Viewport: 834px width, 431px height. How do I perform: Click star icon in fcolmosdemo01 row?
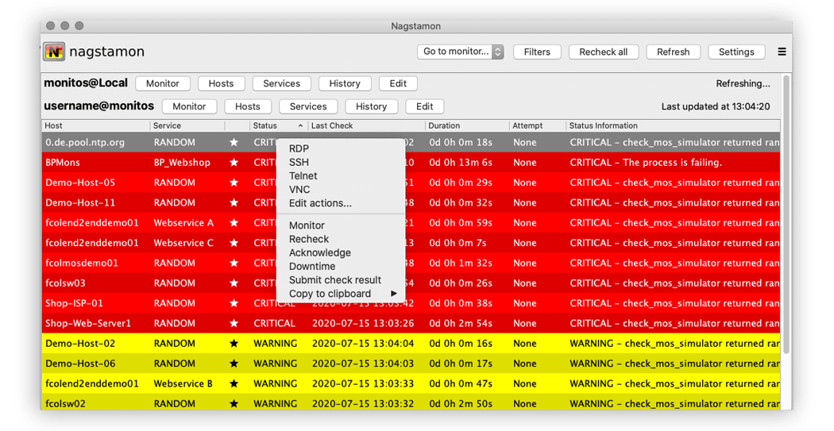point(234,263)
